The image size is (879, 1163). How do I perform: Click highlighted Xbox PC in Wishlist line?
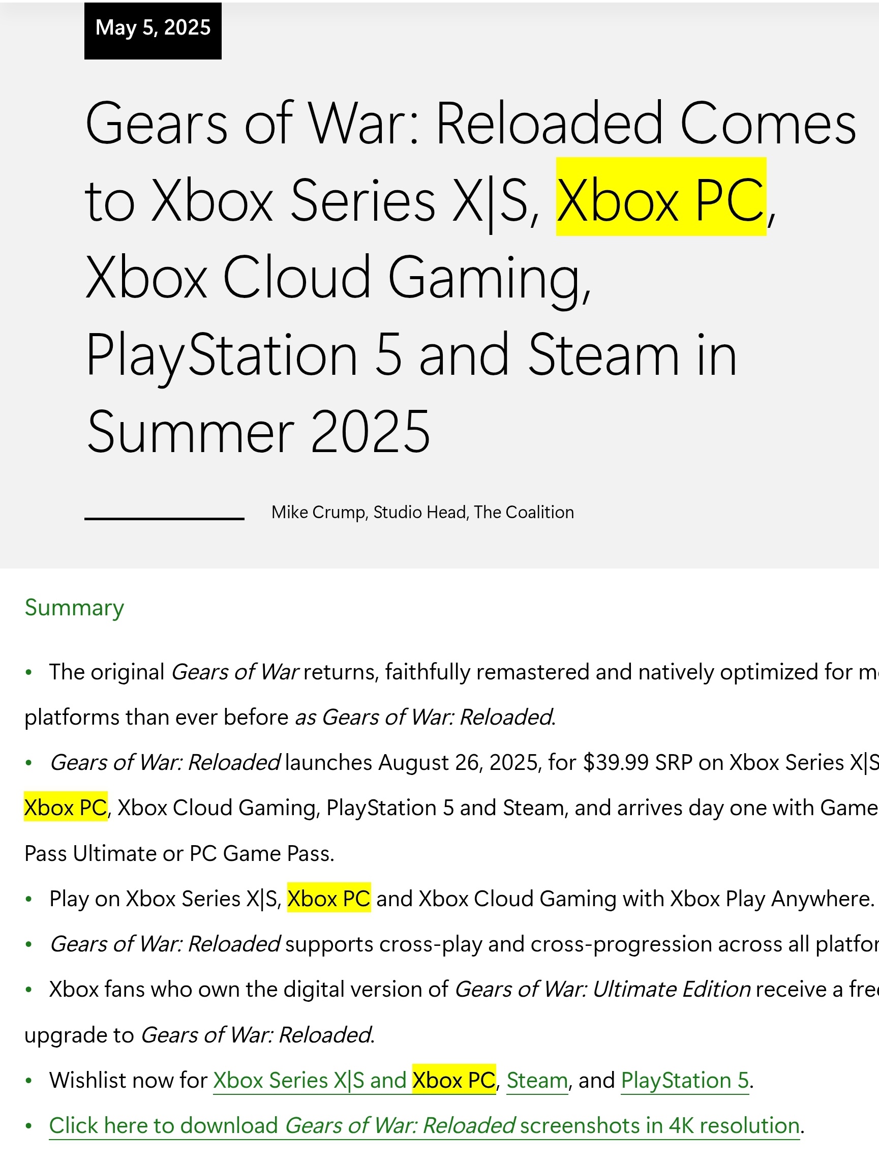point(454,1081)
